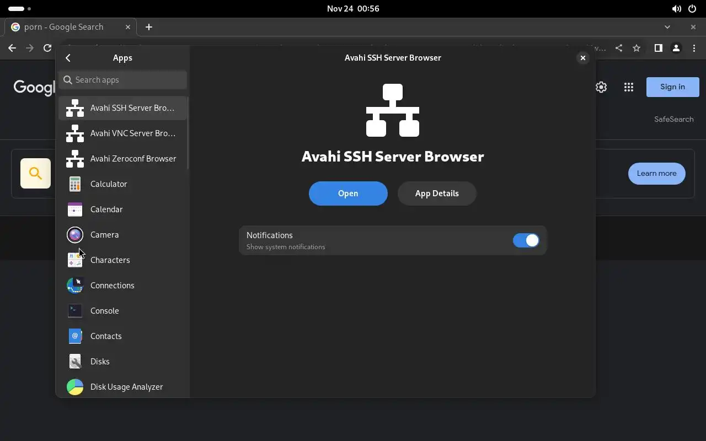Click the browser back arrow
The height and width of the screenshot is (441, 706).
pos(12,48)
